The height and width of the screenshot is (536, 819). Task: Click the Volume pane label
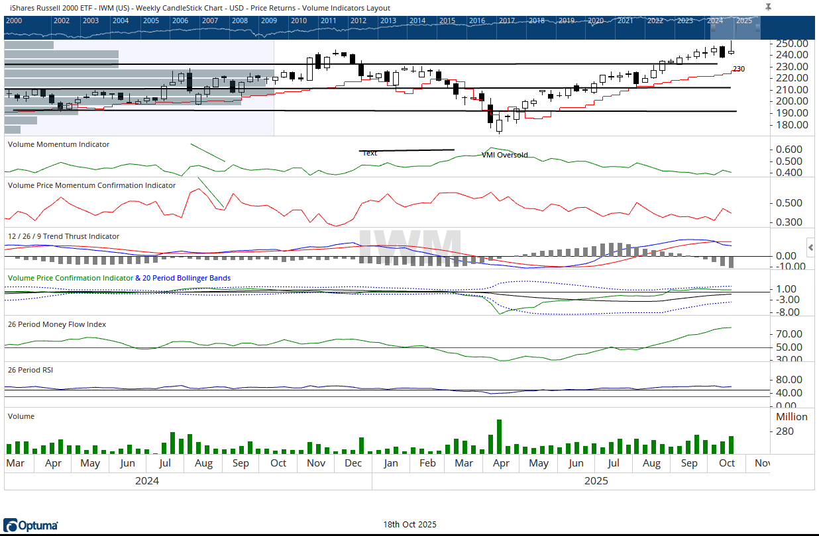21,416
